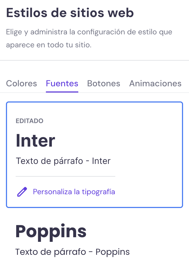Click the purple underline beneath Fuentes
189x264 pixels.
[62, 91]
